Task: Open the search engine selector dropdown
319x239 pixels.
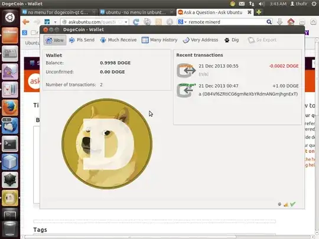Action: point(183,22)
